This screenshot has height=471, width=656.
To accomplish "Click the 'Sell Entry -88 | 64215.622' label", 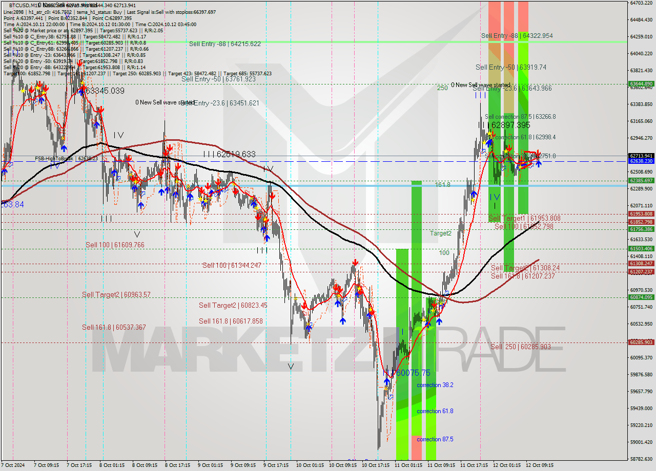I will (225, 44).
